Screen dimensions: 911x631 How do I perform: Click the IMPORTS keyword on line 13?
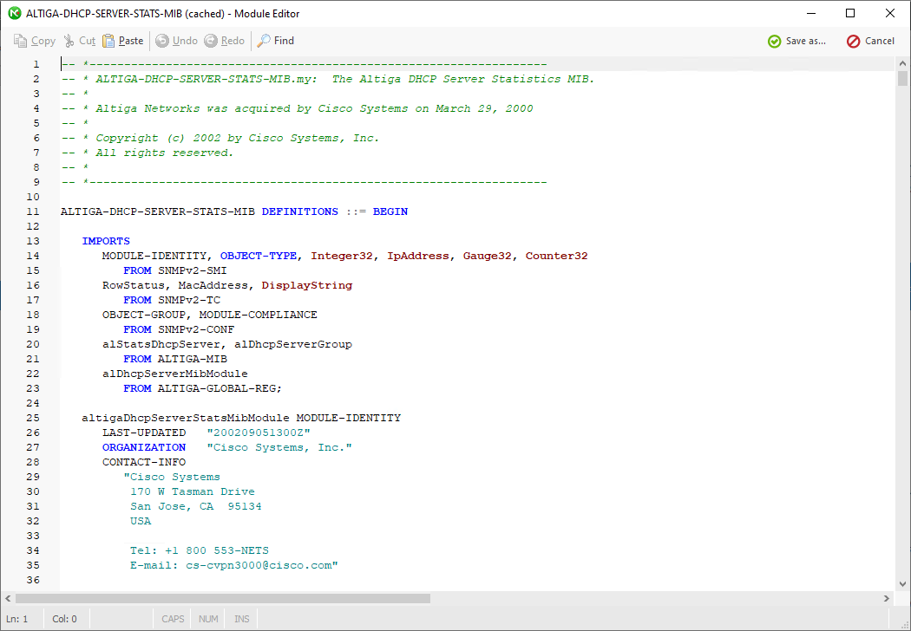click(106, 241)
